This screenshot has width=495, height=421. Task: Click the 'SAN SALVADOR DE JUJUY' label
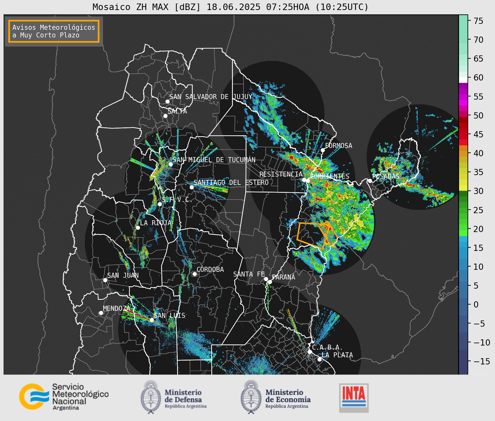[x=211, y=97]
